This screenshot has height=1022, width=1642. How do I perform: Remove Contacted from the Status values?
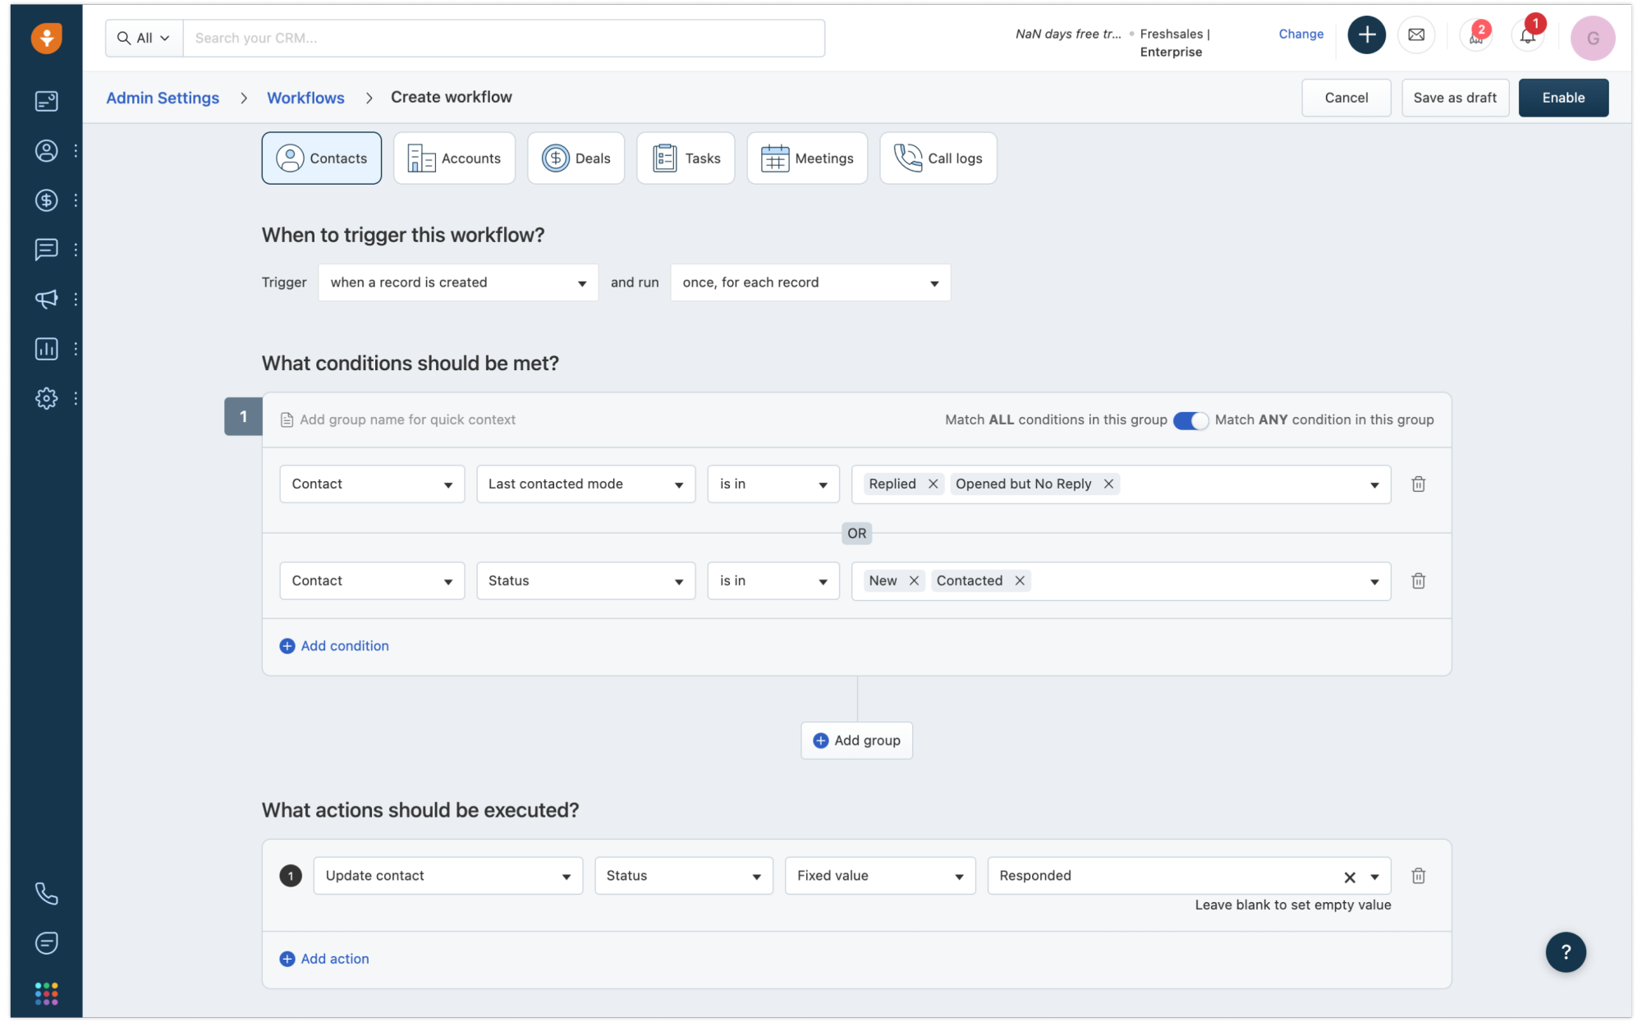coord(1019,580)
